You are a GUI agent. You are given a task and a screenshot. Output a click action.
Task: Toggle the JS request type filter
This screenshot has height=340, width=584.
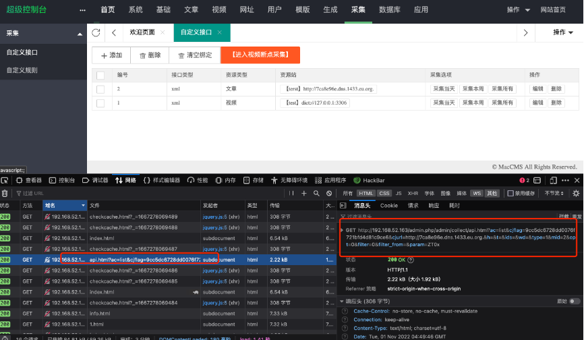(x=399, y=194)
